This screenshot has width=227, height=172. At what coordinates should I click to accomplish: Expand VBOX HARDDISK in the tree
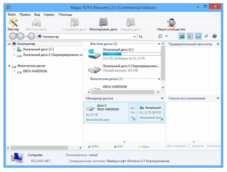pos(14,71)
